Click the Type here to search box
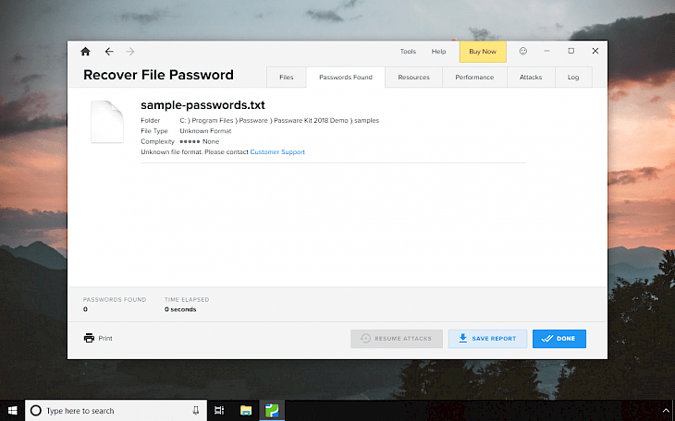 coord(116,410)
